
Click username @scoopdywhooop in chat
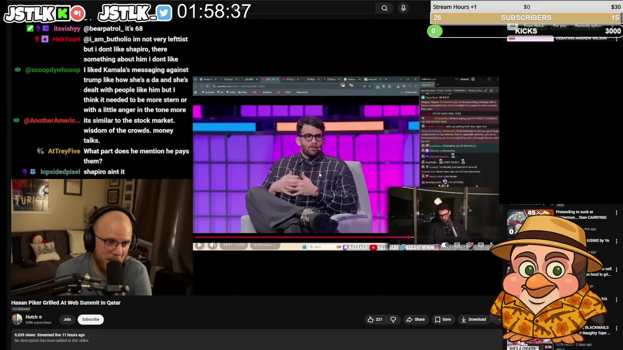click(53, 70)
